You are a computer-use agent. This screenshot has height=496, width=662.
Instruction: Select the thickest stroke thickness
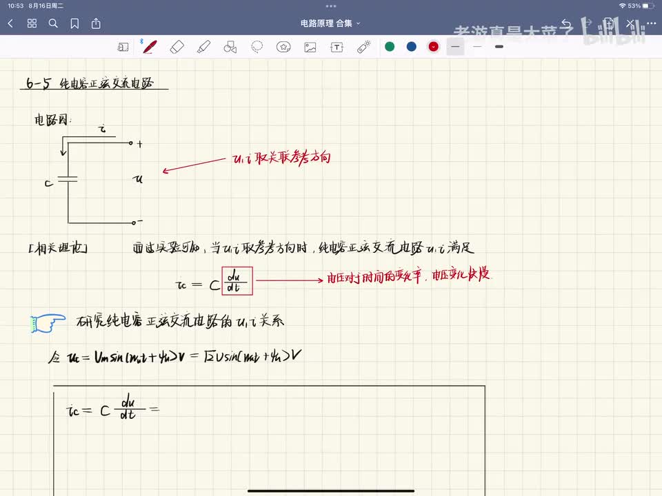(x=499, y=46)
